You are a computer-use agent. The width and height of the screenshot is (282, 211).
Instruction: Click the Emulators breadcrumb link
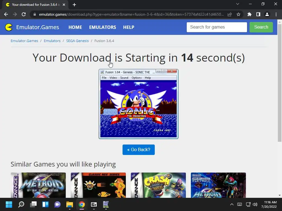click(x=52, y=41)
